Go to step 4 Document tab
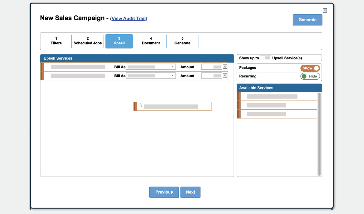This screenshot has height=214, width=364. (x=151, y=41)
